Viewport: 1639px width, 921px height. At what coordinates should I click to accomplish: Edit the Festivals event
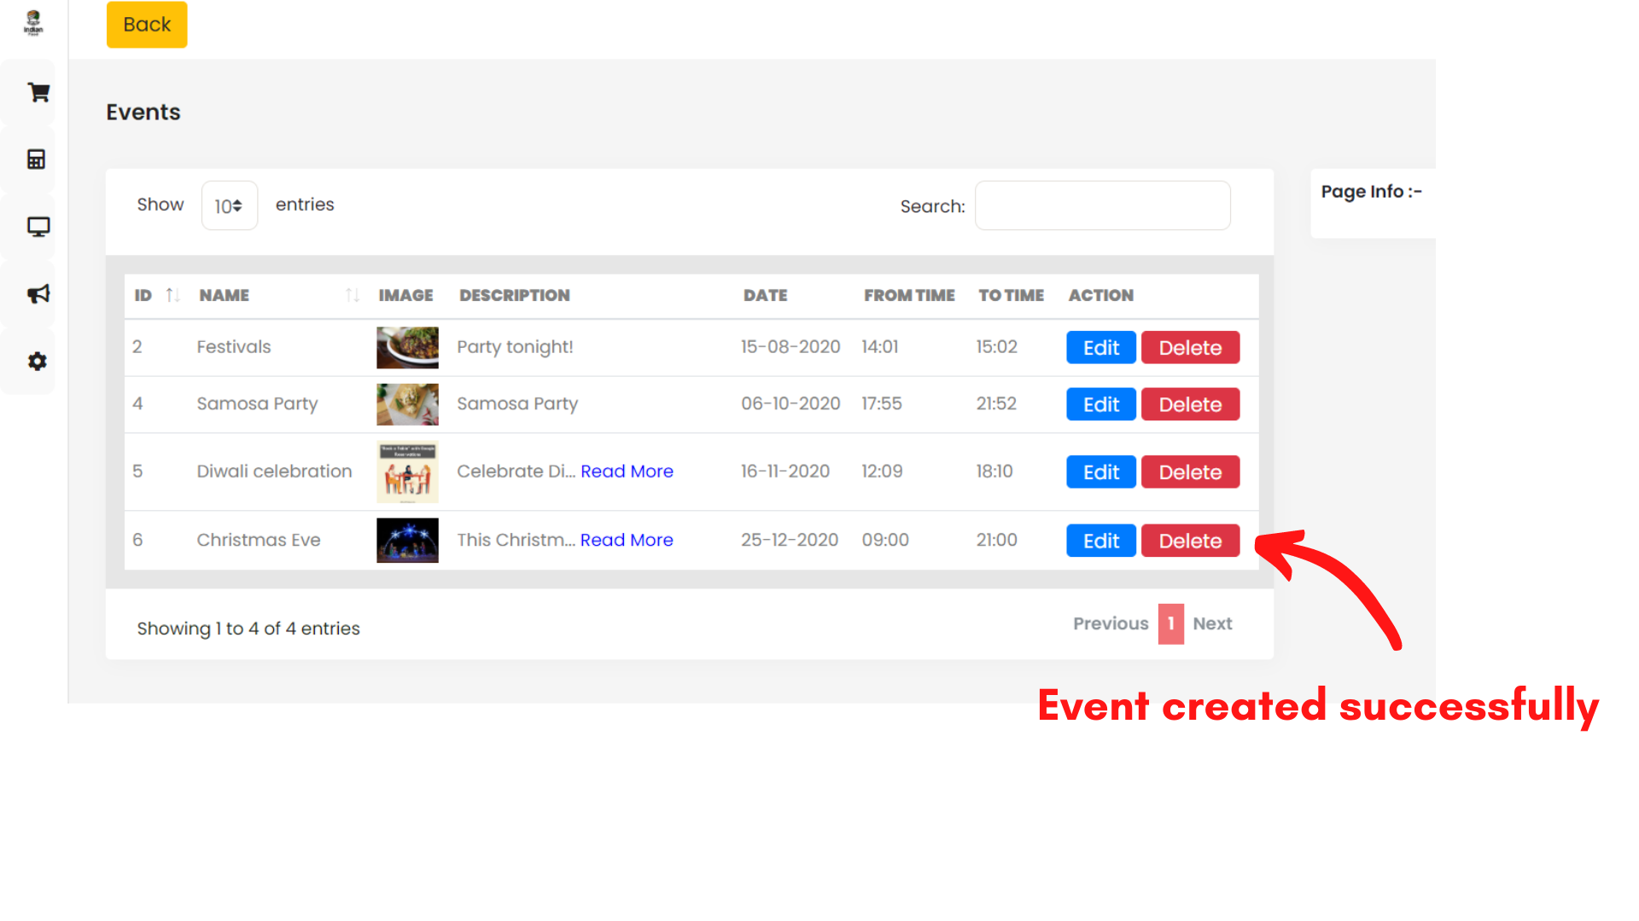(x=1100, y=348)
